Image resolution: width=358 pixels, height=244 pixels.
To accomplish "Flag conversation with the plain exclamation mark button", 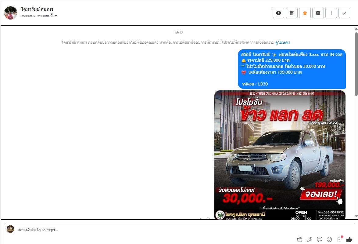I will coord(331,13).
